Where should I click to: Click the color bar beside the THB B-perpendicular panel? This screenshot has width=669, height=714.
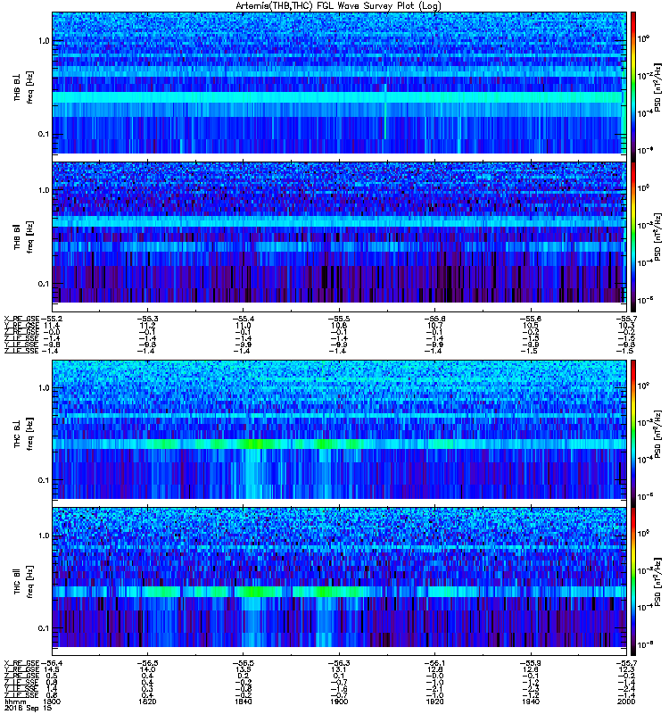(633, 87)
